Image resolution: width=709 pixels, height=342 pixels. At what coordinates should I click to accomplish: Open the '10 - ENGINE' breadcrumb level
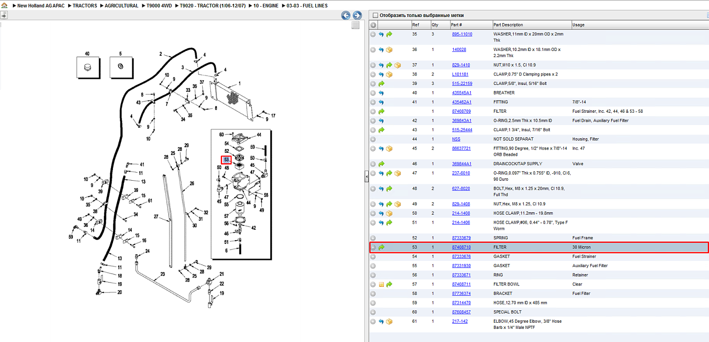(266, 6)
